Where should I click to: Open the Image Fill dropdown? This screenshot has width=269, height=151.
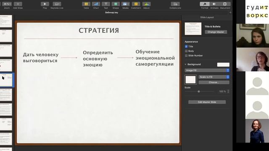[207, 70]
